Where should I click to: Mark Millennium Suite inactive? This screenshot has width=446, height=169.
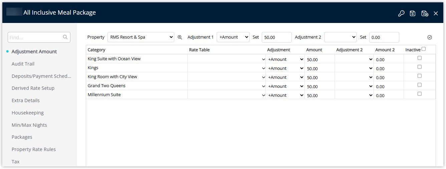pos(420,94)
